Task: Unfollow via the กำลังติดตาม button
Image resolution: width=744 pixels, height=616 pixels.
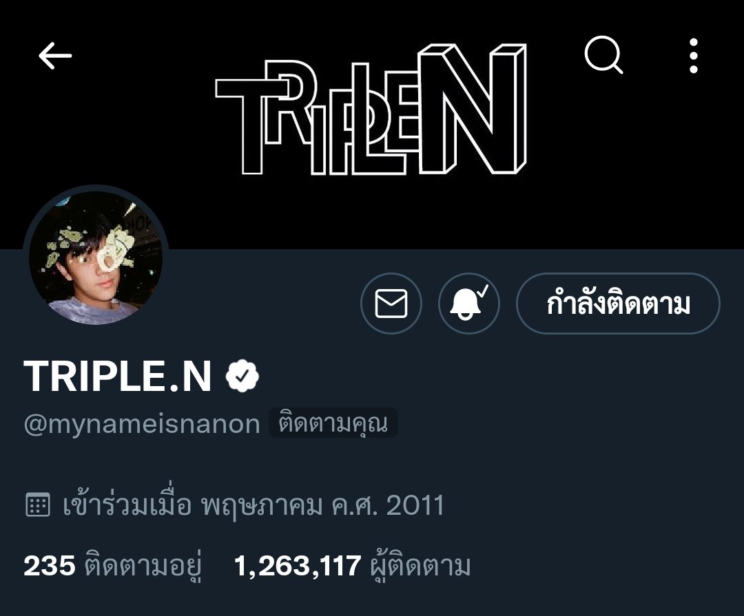Action: pos(618,304)
